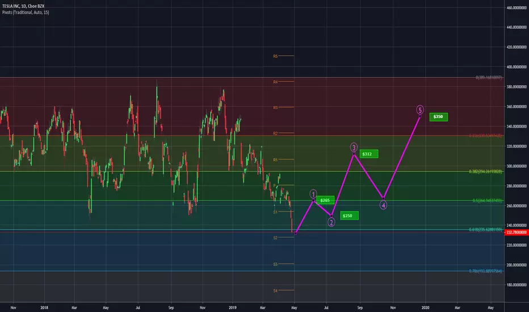
Task: Click the 2018 label on the time axis
Action: point(44,307)
